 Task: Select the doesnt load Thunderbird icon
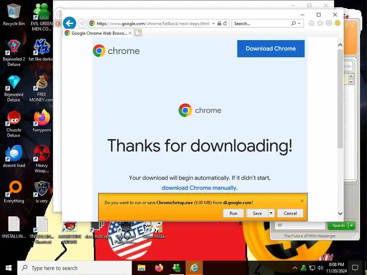pyautogui.click(x=14, y=156)
